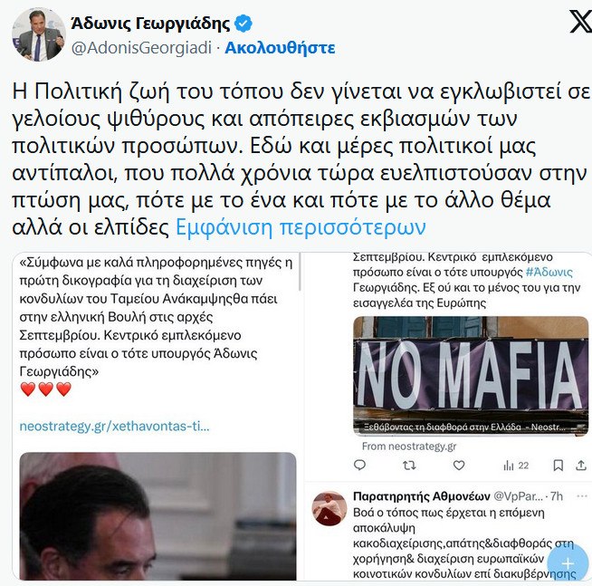This screenshot has width=592, height=586.
Task: Click the blue compose plus button
Action: (x=568, y=564)
